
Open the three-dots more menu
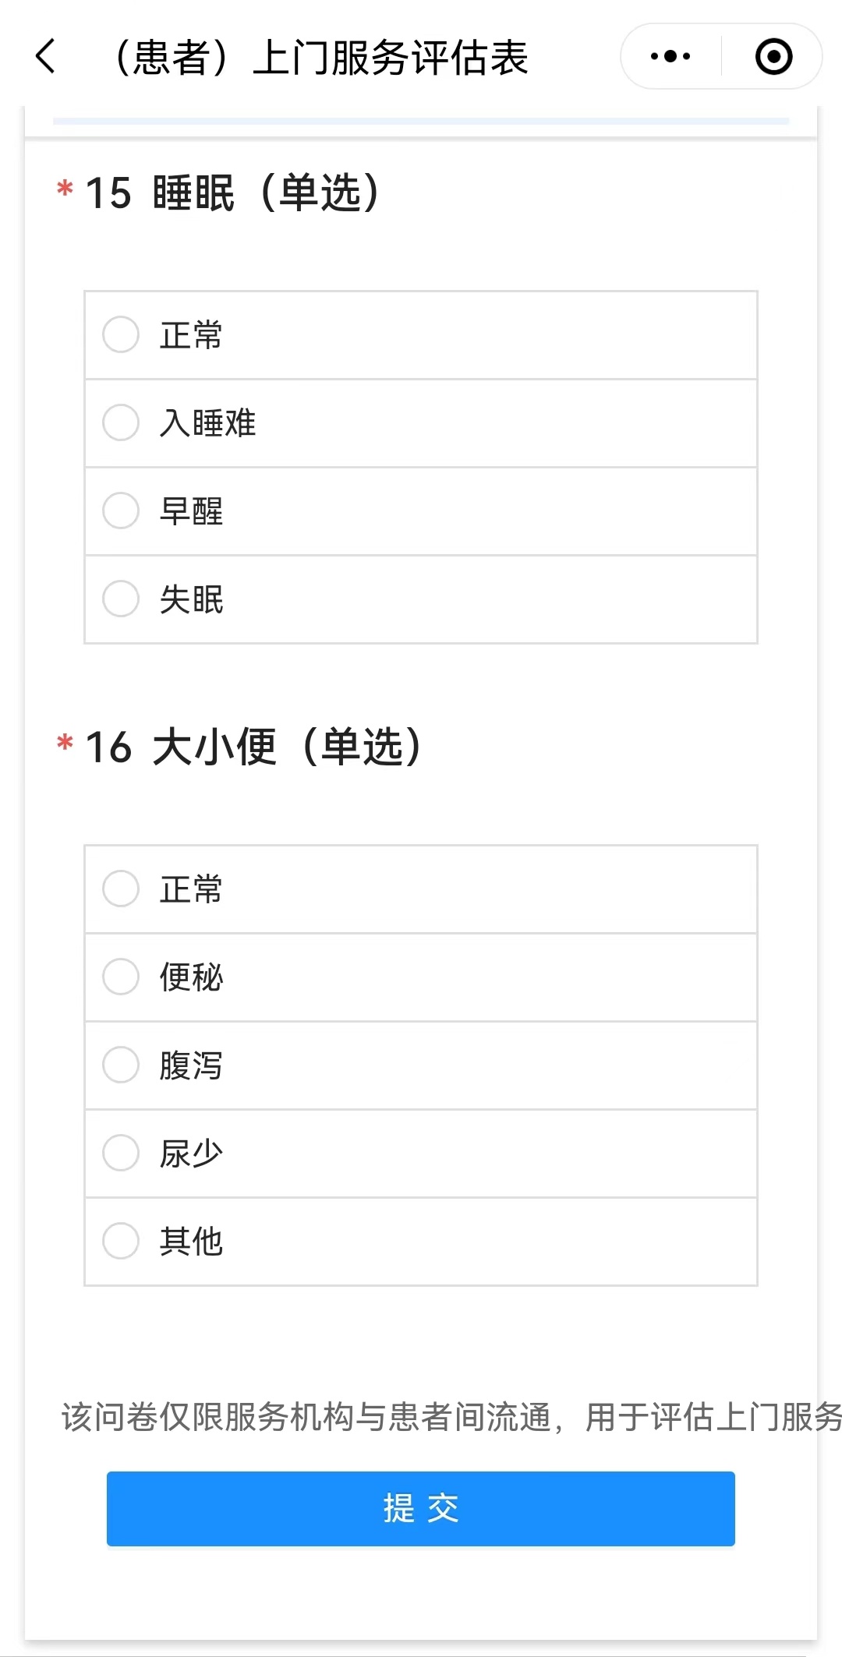(670, 57)
